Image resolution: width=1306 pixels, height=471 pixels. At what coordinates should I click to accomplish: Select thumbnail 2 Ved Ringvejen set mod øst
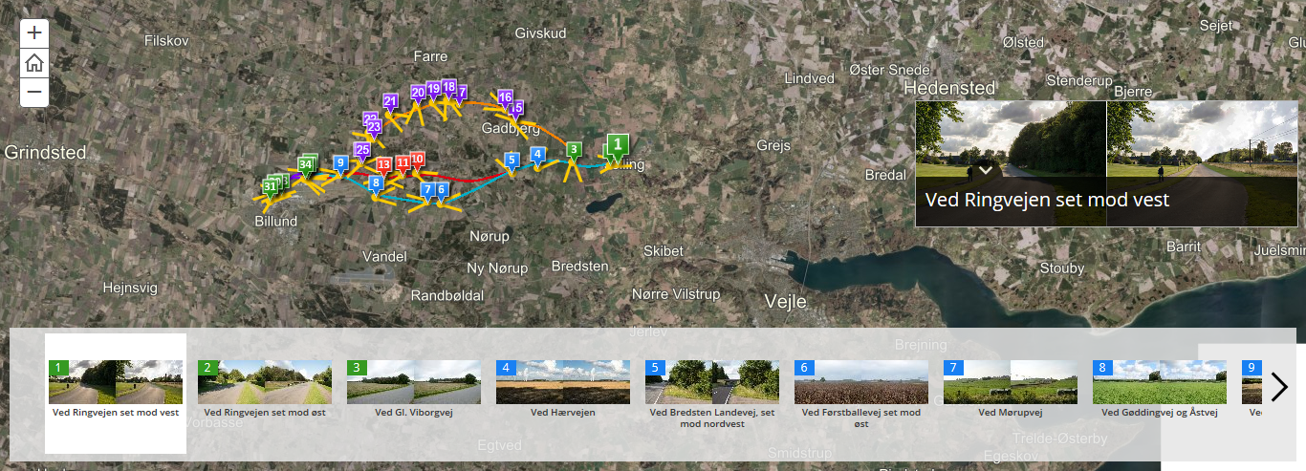(x=265, y=389)
